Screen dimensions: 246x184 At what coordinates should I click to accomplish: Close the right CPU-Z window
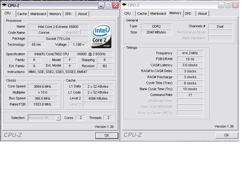236,5
